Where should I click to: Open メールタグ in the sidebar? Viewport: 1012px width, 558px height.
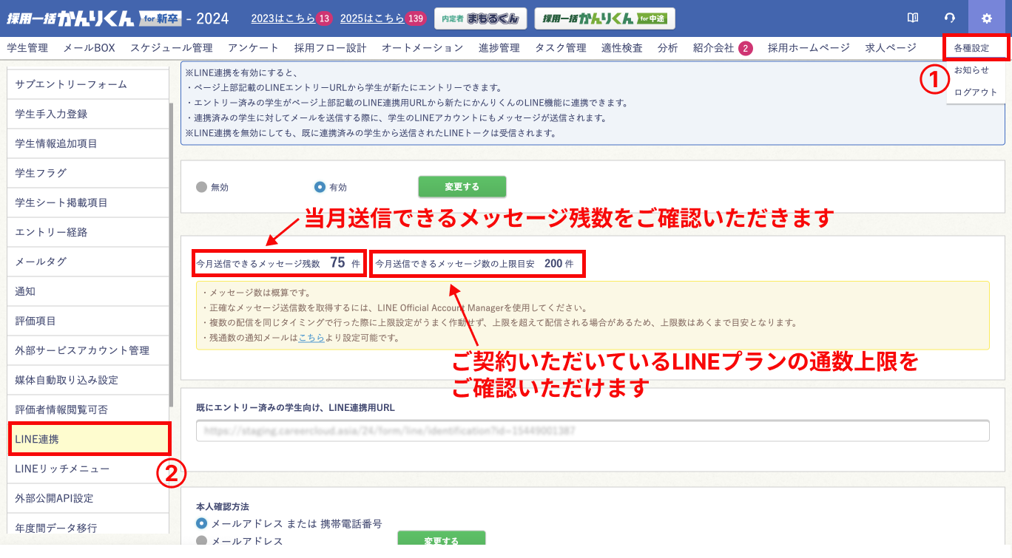pos(88,262)
